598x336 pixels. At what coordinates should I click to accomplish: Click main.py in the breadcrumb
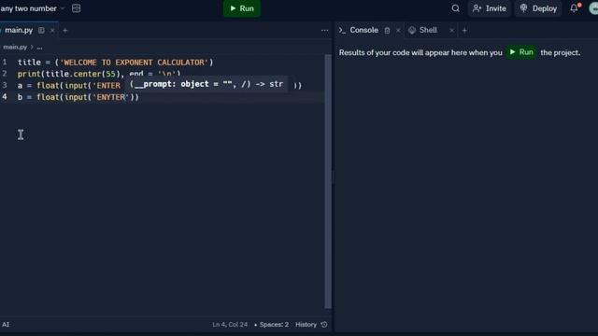15,47
